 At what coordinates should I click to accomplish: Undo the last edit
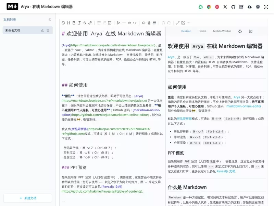pos(163,23)
